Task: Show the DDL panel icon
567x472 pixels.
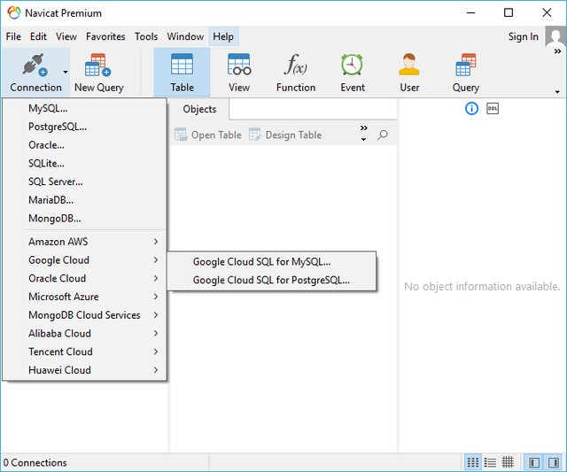Action: pyautogui.click(x=493, y=109)
